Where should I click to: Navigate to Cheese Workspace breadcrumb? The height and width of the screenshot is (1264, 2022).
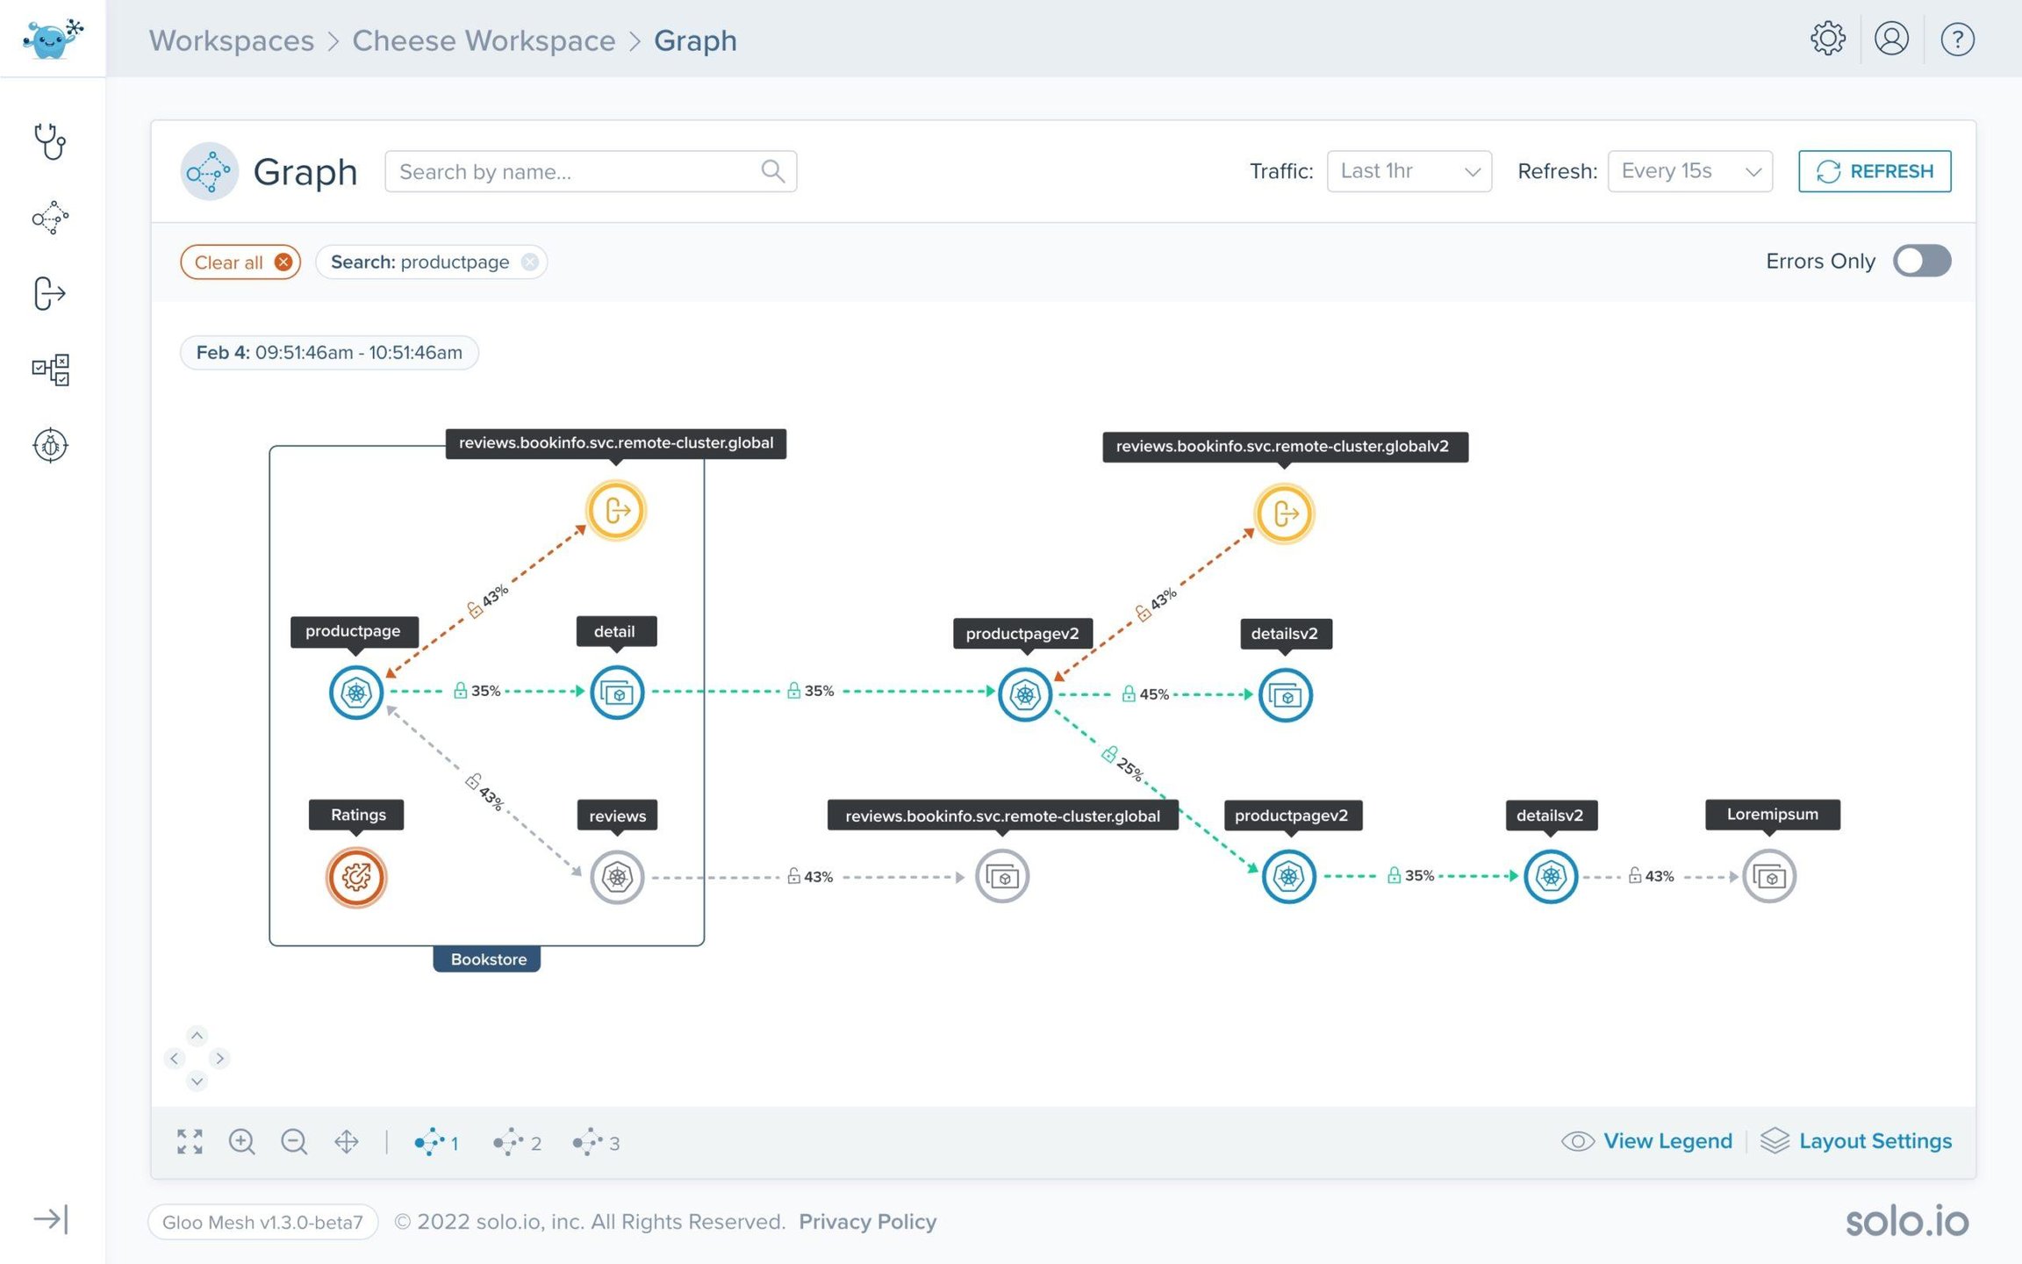(x=484, y=40)
